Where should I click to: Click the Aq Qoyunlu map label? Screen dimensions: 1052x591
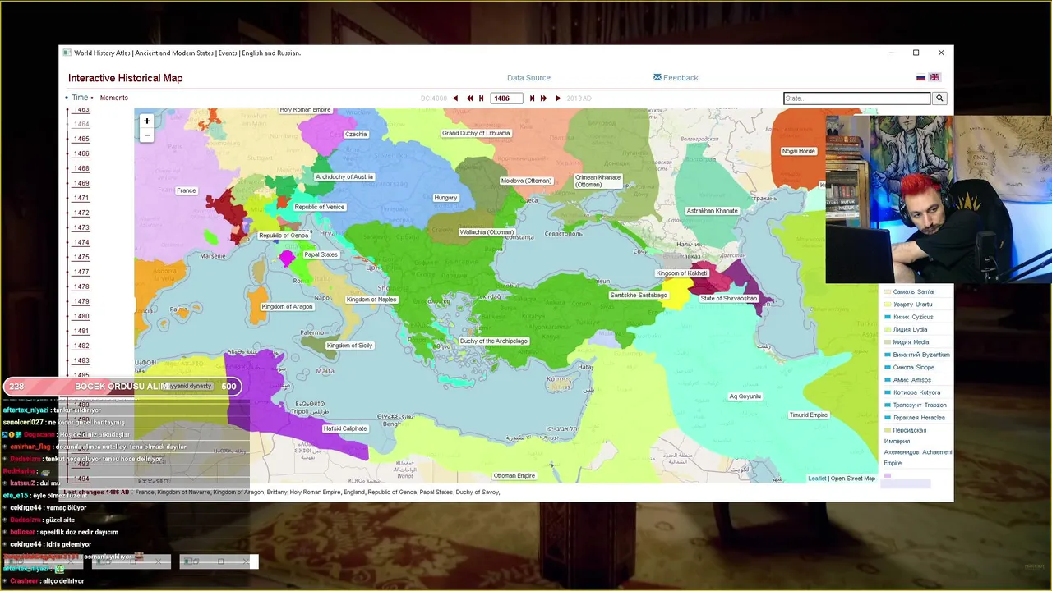point(745,396)
